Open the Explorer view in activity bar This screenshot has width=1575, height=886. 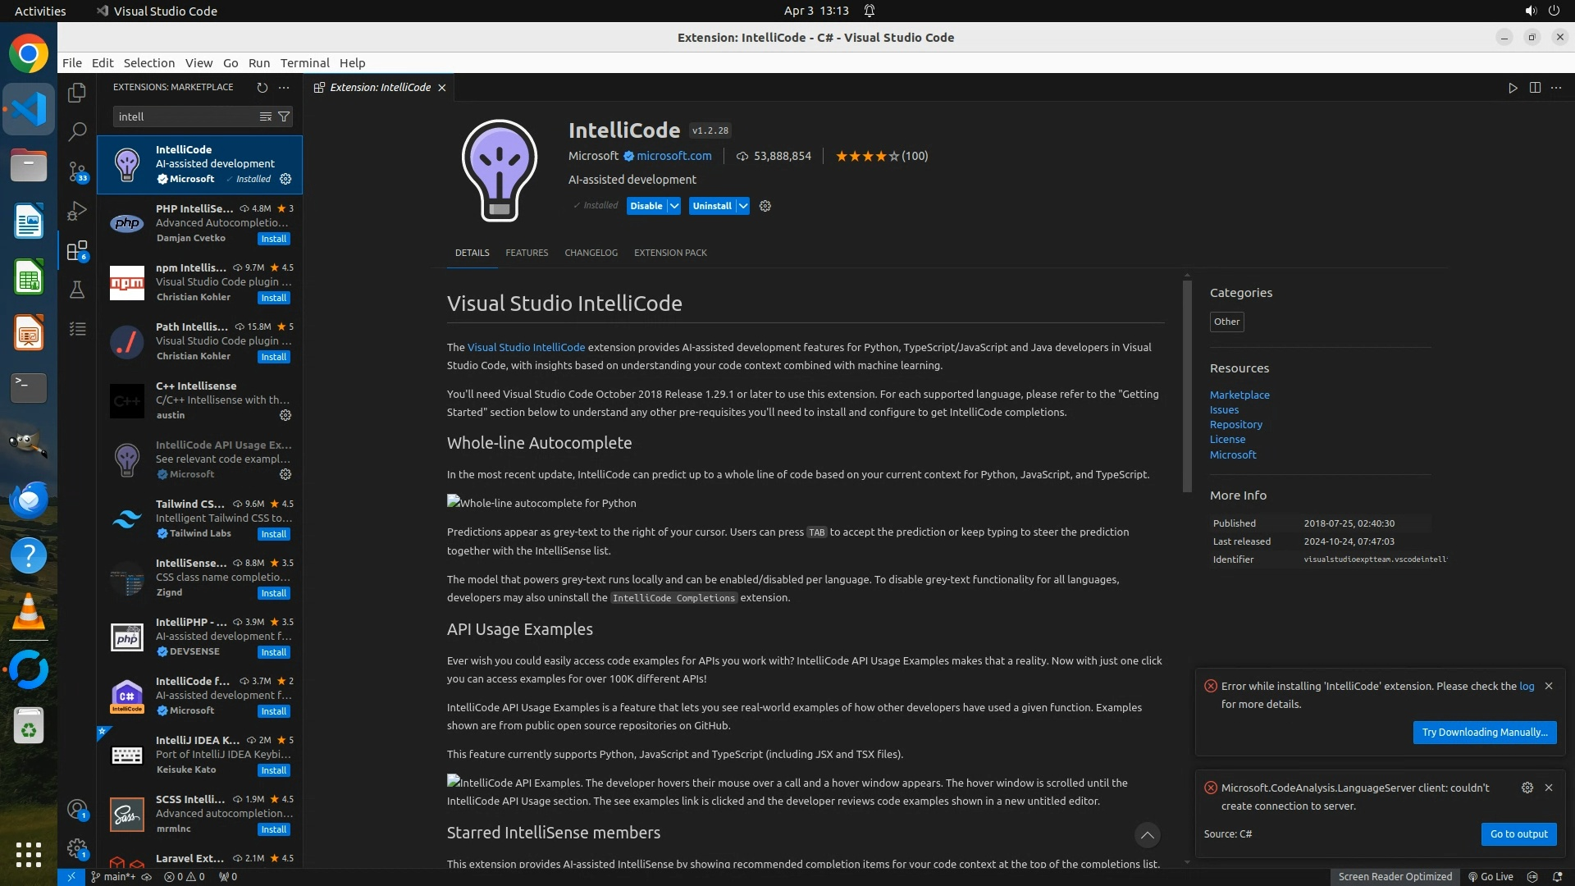point(77,93)
